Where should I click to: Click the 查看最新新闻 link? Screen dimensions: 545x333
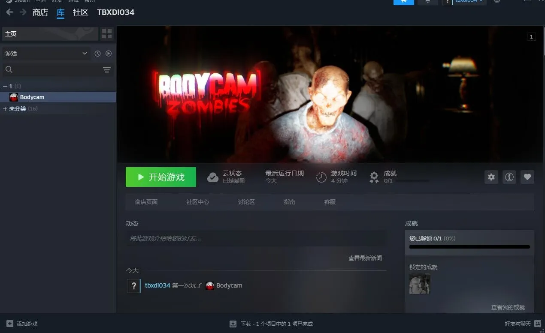(x=365, y=258)
